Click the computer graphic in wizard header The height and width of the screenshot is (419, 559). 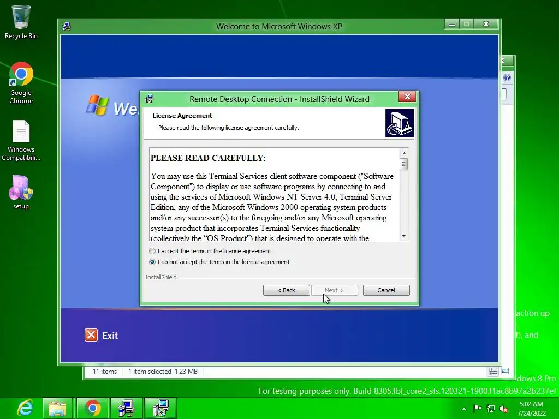[399, 123]
